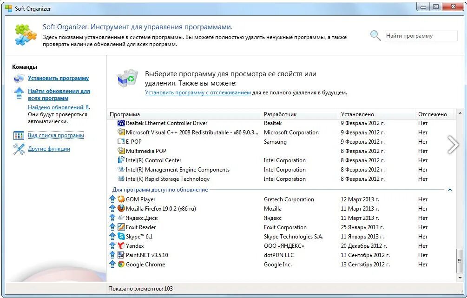Click the Samsung developer cell

[275, 141]
